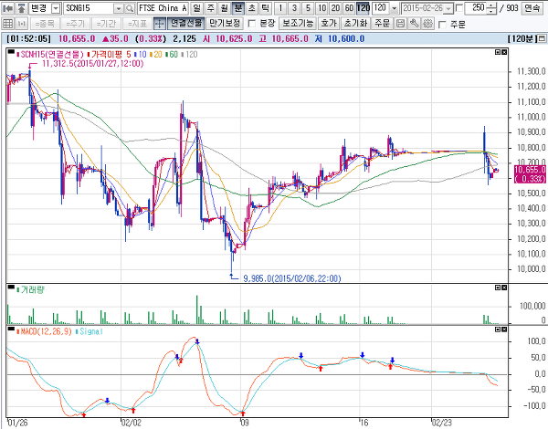Open the 2015-02-26 date dropdown

pos(449,8)
